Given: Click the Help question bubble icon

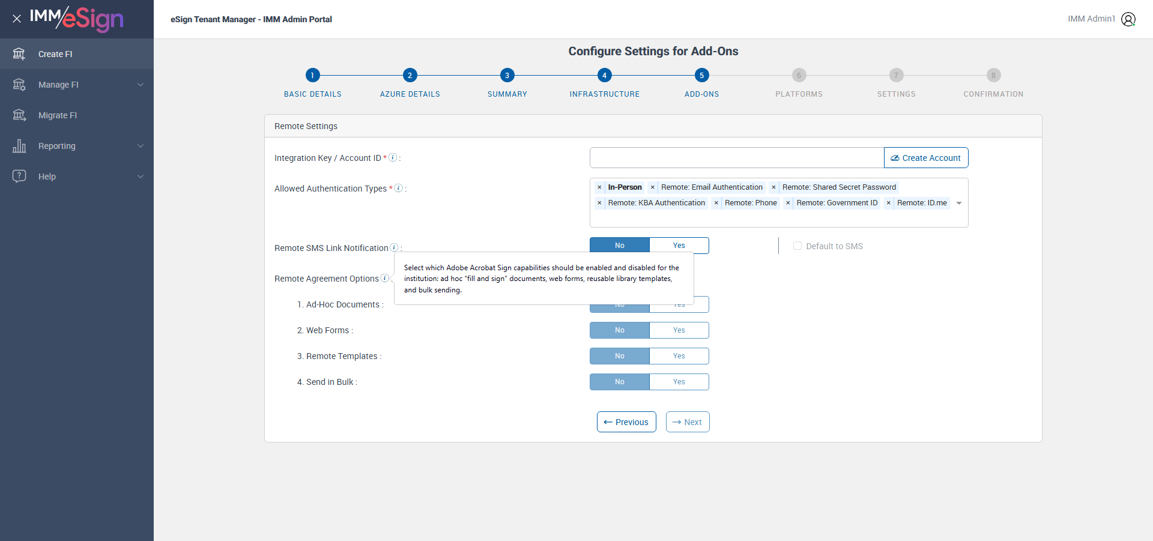Looking at the screenshot, I should tap(19, 177).
